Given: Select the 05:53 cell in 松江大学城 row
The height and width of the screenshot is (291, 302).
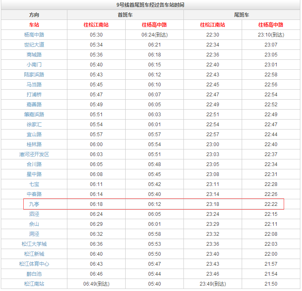Looking at the screenshot, I should [154, 244].
